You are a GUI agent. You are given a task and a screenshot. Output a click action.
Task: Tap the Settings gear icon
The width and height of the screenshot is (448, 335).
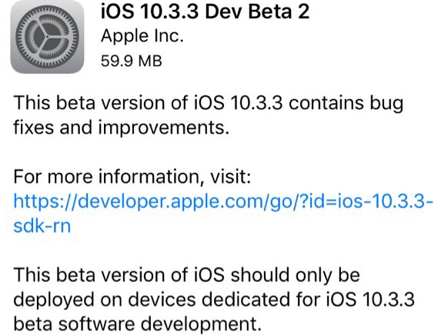click(47, 37)
